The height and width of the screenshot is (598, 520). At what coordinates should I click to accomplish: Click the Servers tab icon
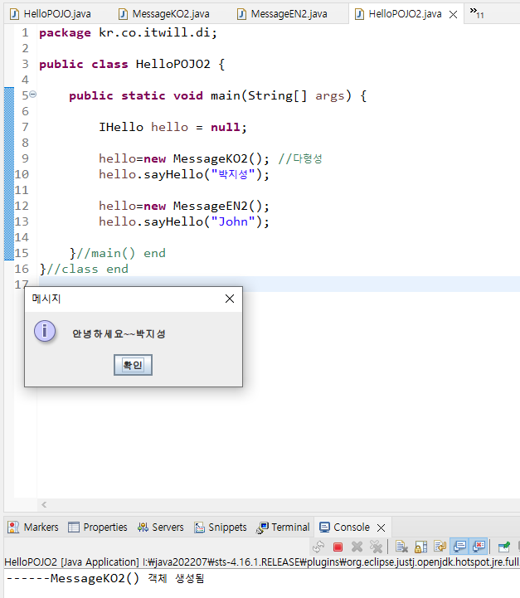(143, 527)
